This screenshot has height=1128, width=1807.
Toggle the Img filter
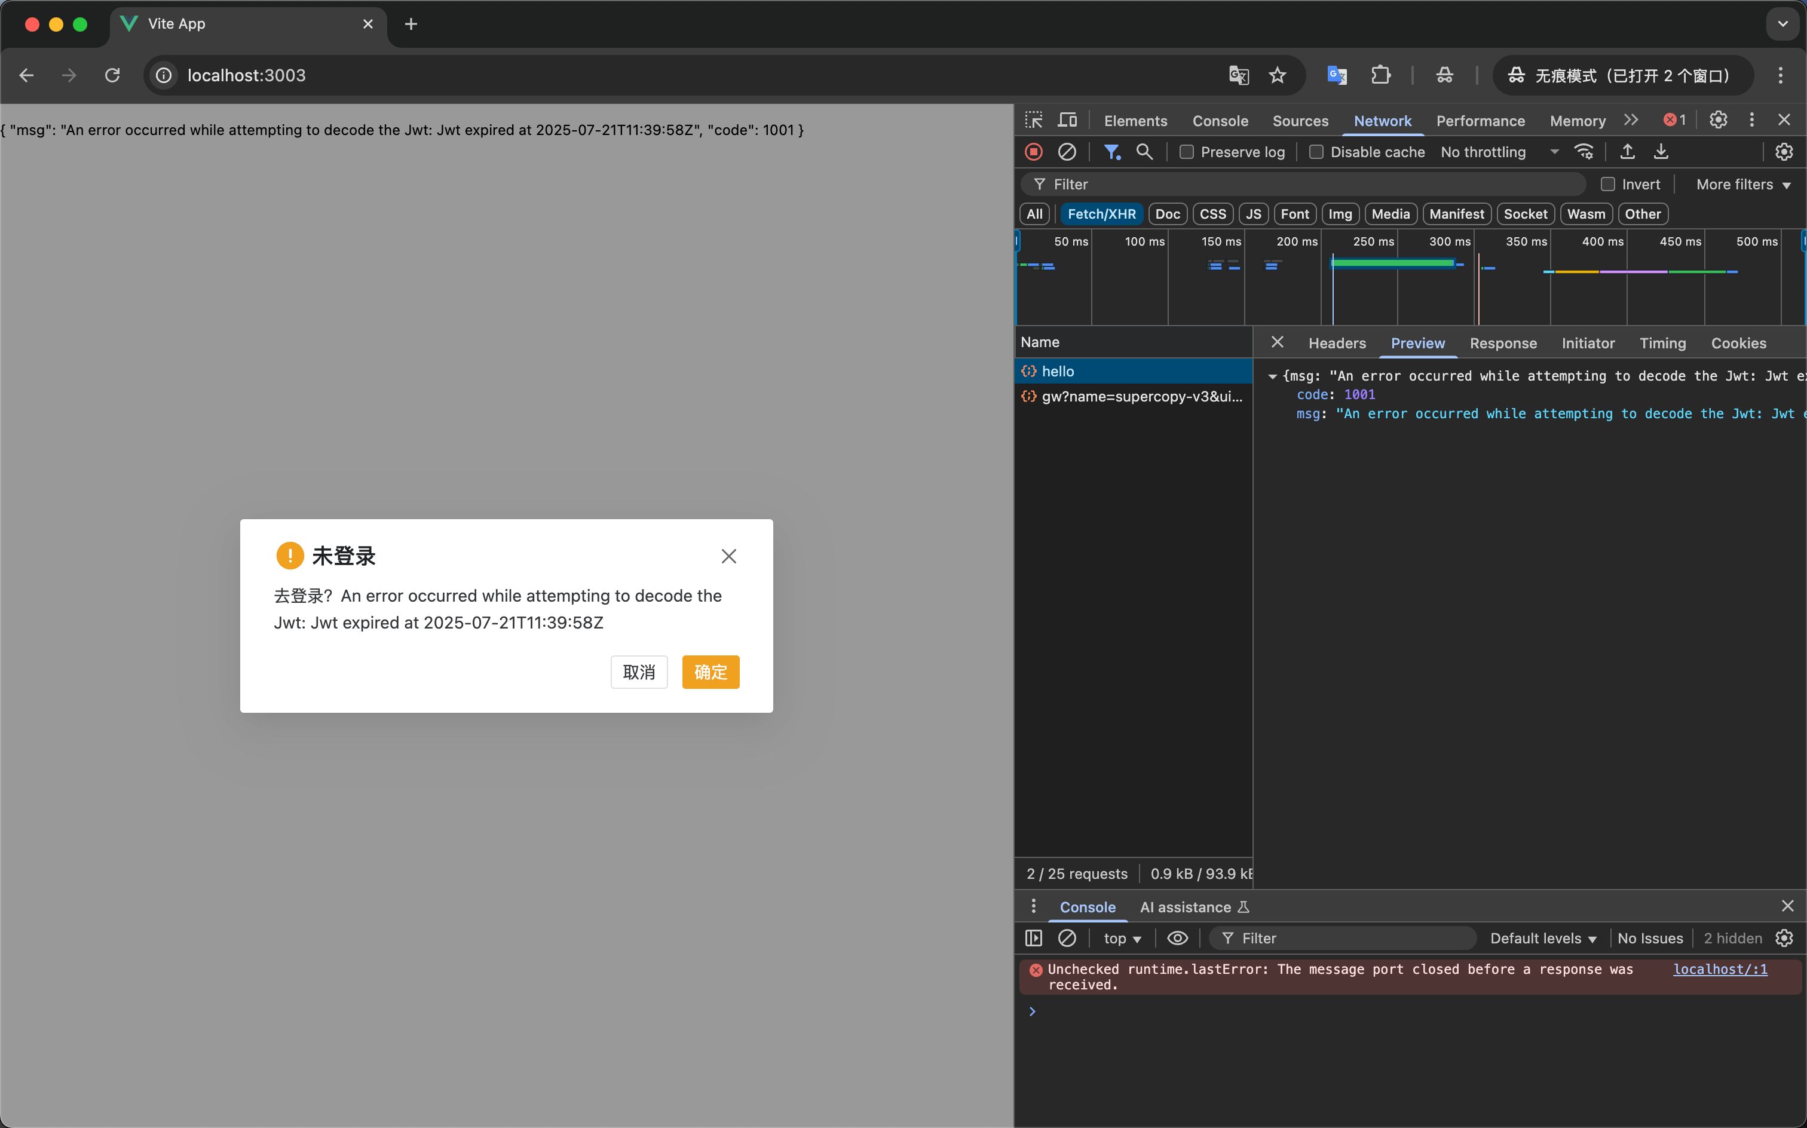click(1340, 214)
